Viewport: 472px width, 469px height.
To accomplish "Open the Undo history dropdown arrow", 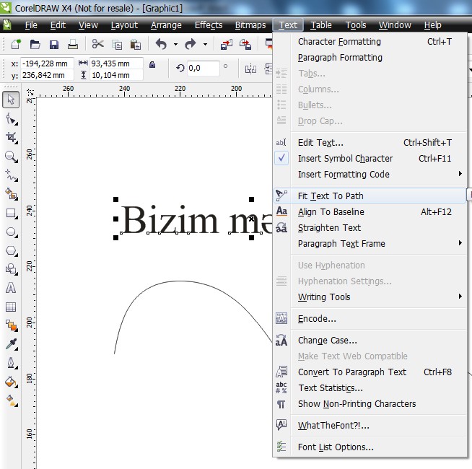I will click(x=175, y=45).
